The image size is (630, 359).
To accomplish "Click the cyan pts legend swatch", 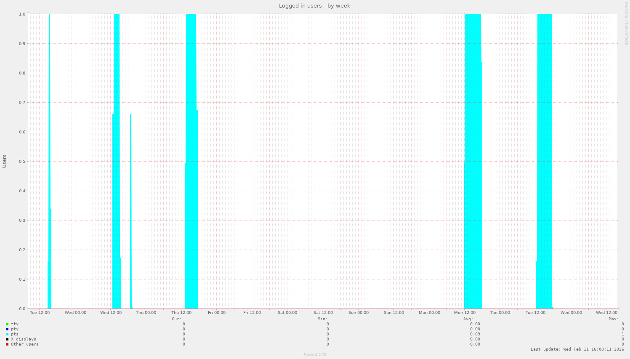I will [x=7, y=334].
